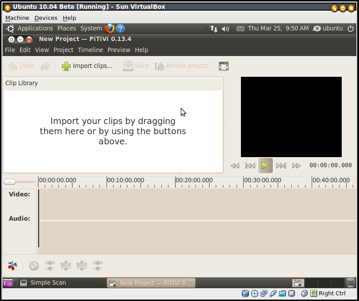Click the delete clip icon in timeline toolbar

34,266
